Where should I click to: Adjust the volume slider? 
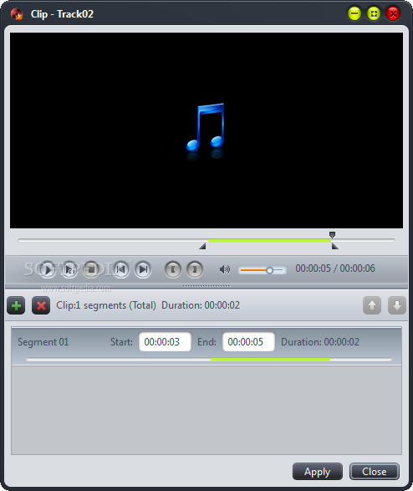tap(263, 270)
